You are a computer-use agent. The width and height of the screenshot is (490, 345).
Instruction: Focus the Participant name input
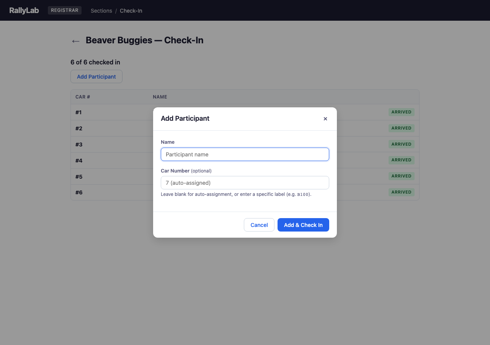245,154
